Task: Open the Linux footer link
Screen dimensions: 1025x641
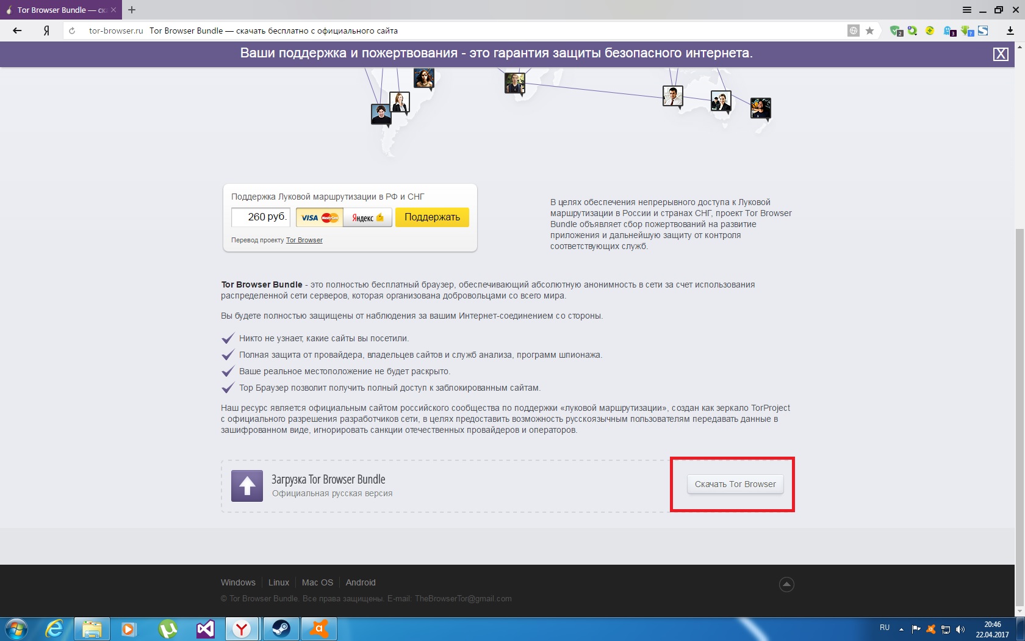Action: pyautogui.click(x=278, y=582)
